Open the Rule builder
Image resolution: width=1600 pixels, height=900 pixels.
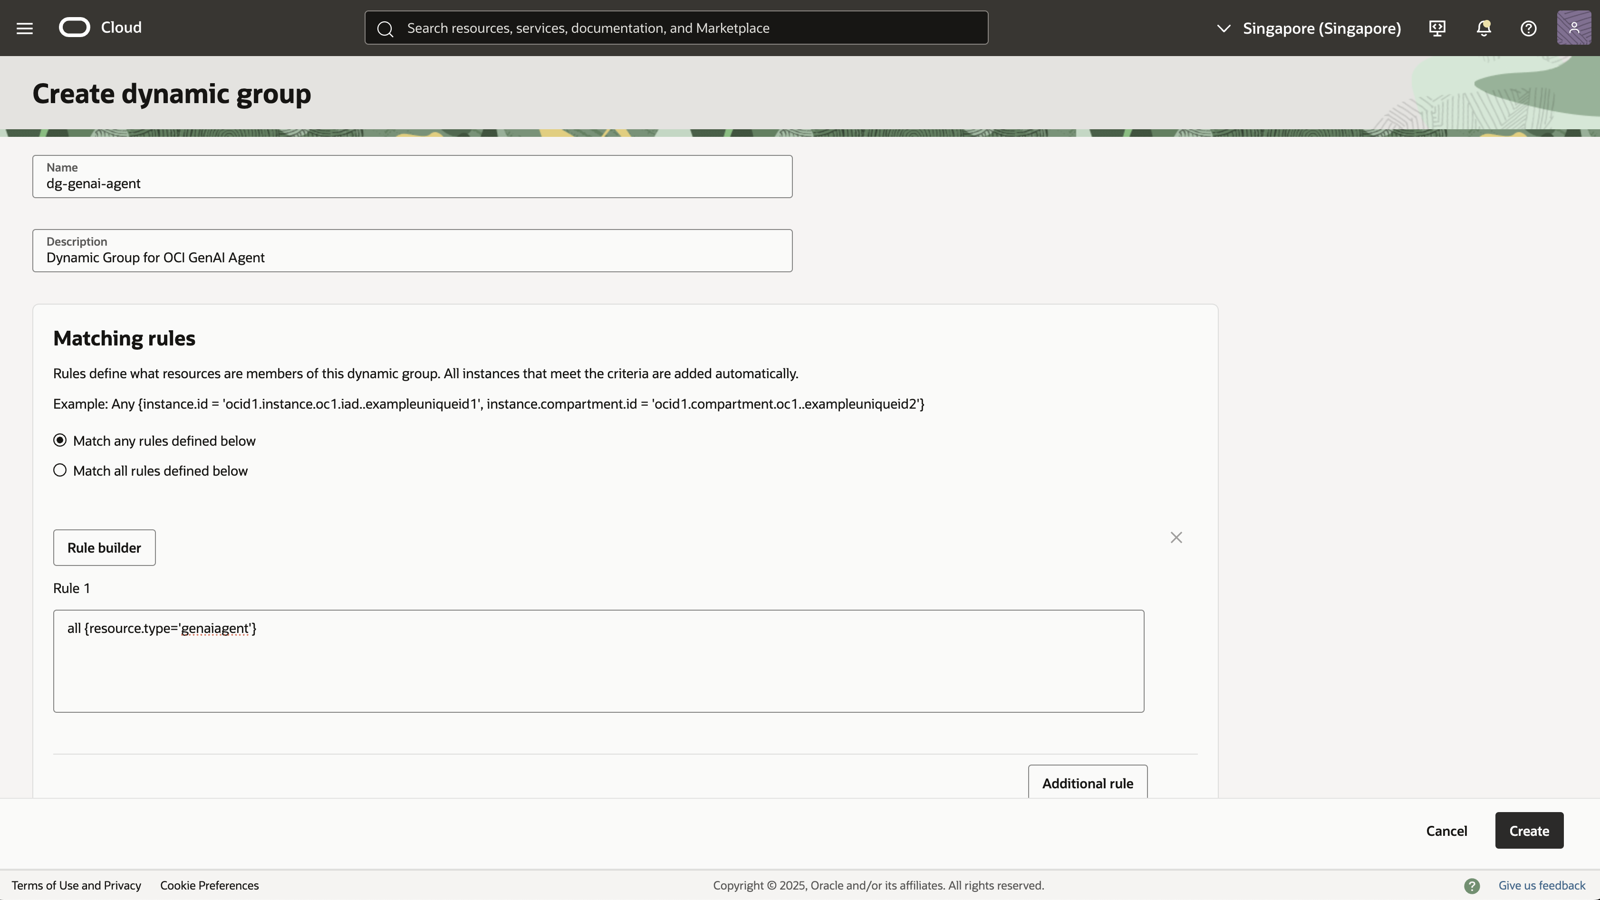tap(105, 547)
